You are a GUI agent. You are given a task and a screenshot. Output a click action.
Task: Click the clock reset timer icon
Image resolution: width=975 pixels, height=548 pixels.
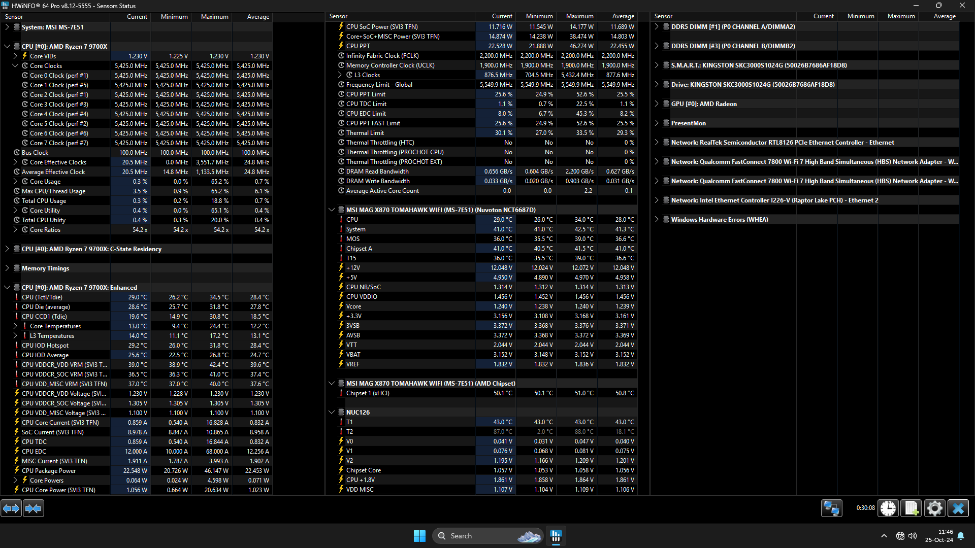click(x=888, y=508)
